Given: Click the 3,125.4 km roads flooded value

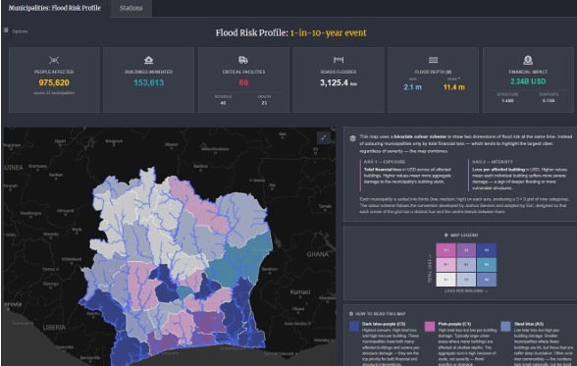Looking at the screenshot, I should (339, 82).
